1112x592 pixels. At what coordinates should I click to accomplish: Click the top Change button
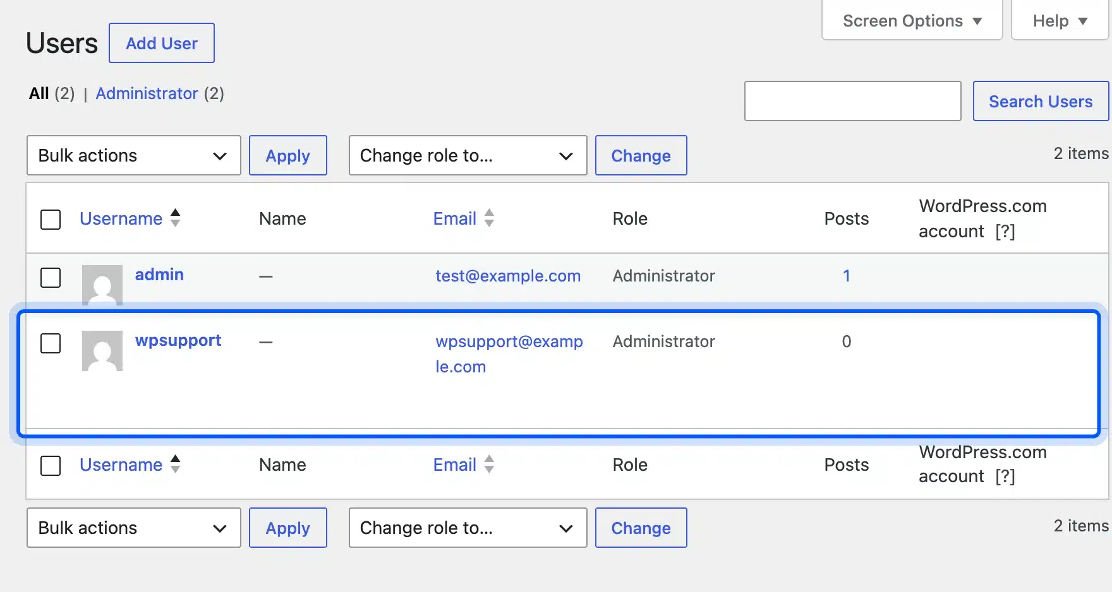pyautogui.click(x=641, y=155)
